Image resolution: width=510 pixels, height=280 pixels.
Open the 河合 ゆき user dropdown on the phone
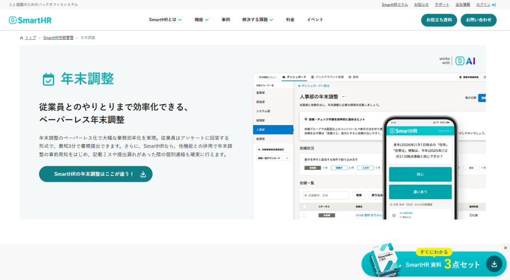445,131
